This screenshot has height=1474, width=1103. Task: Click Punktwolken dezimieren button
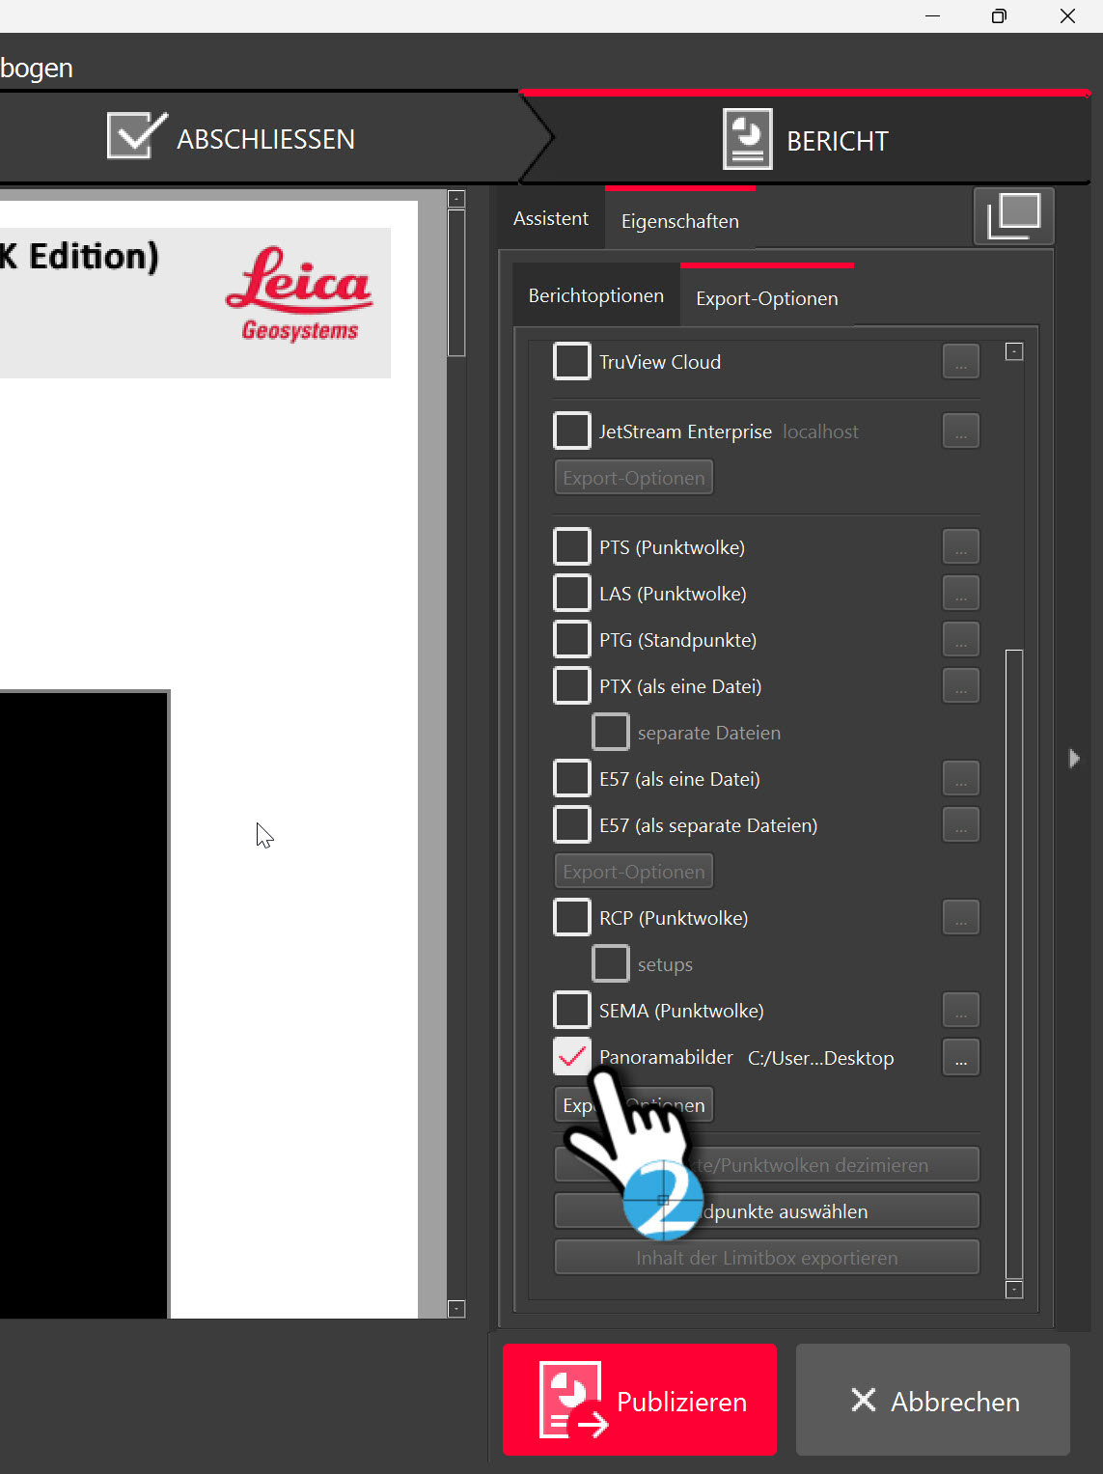point(767,1165)
